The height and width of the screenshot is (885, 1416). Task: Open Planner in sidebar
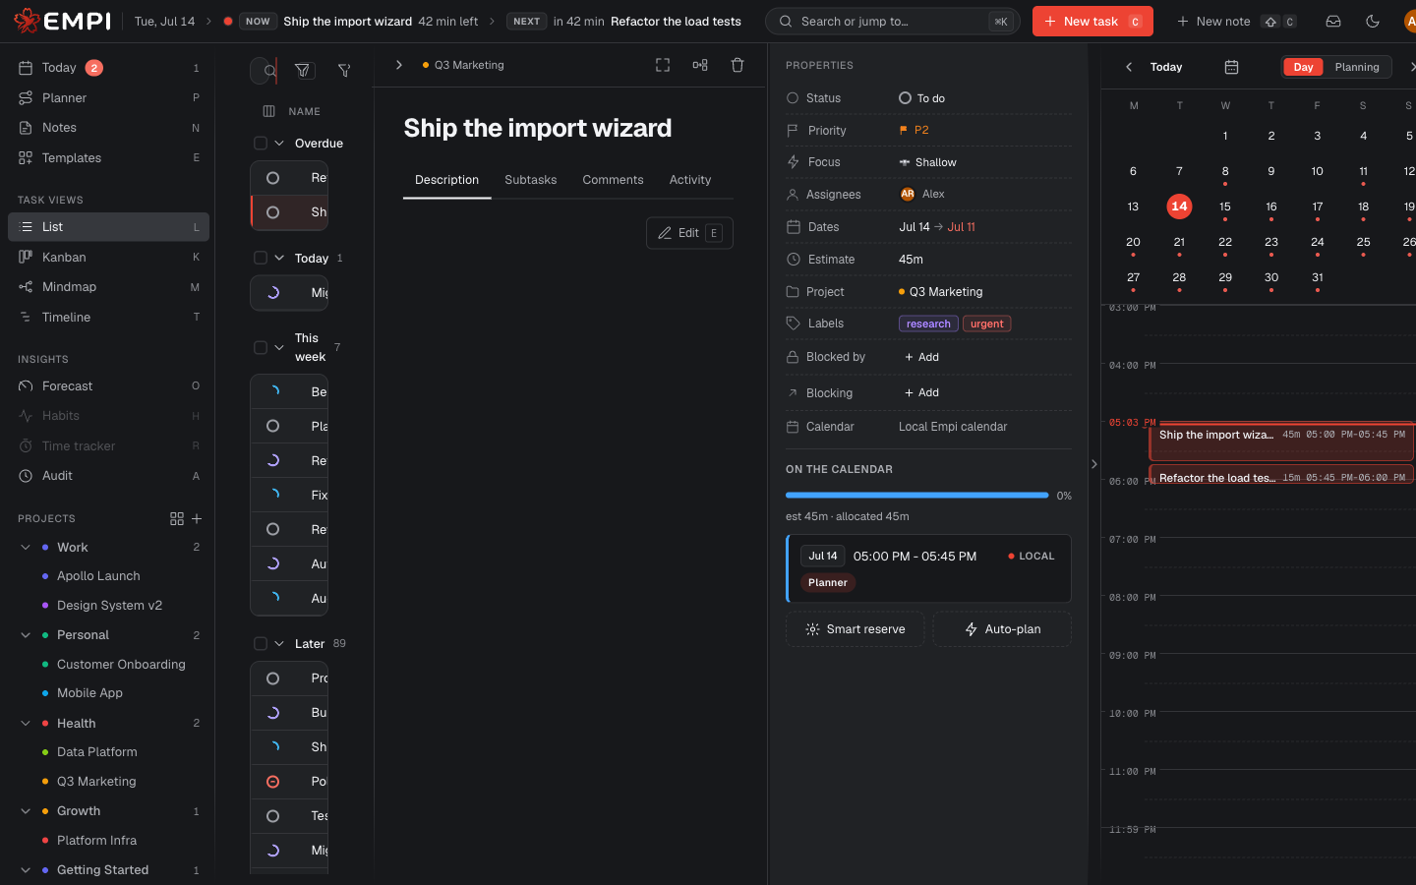[x=108, y=97]
